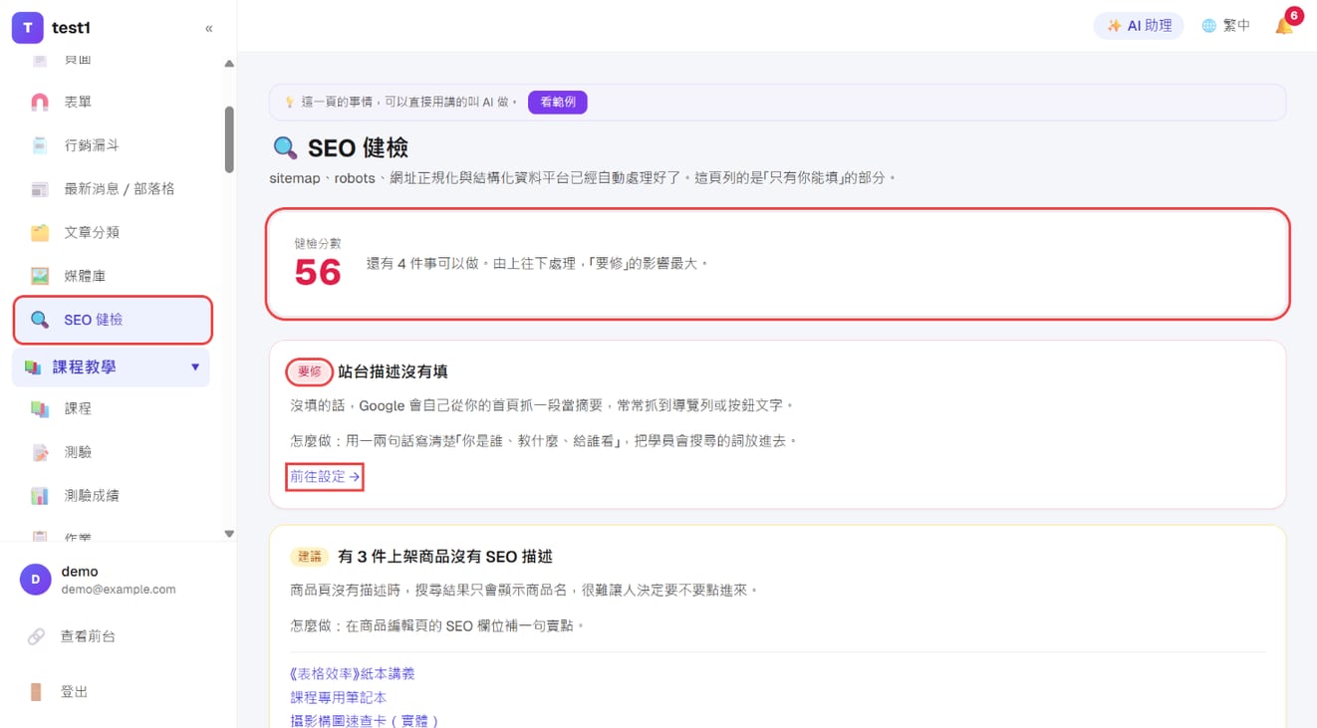
Task: Click the 看範例 button
Action: (x=558, y=102)
